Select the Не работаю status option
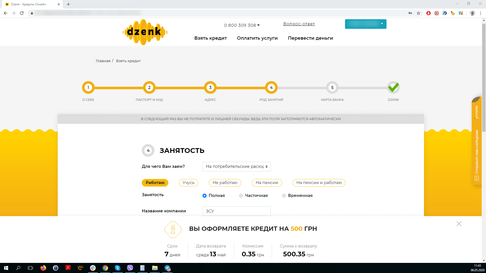The width and height of the screenshot is (486, 273). tap(225, 183)
